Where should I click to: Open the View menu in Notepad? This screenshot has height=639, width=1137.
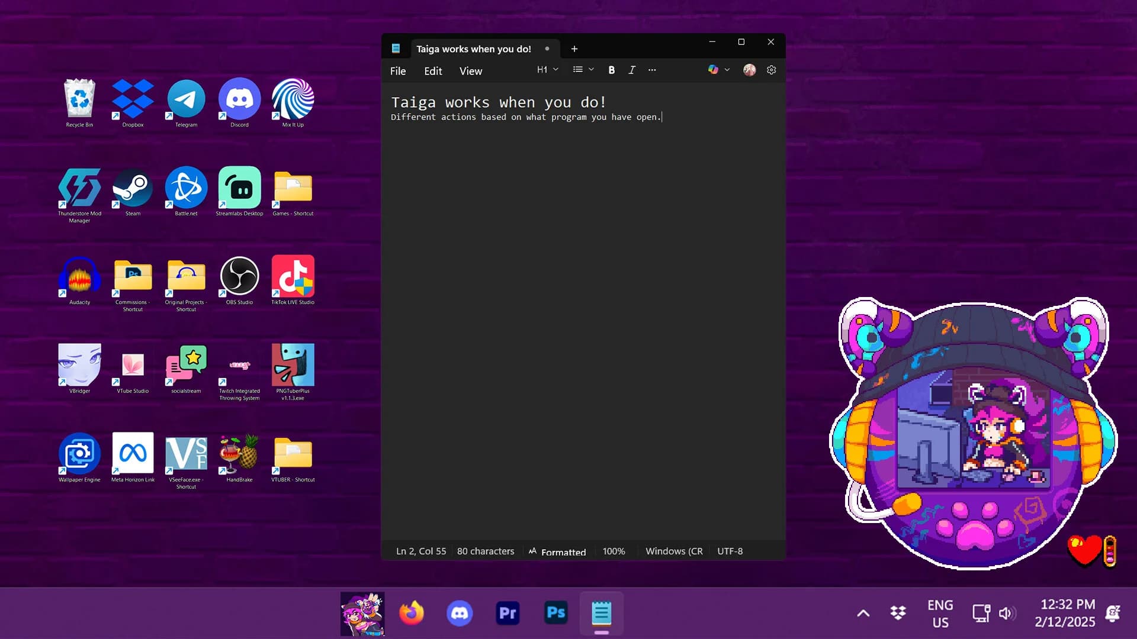(471, 71)
